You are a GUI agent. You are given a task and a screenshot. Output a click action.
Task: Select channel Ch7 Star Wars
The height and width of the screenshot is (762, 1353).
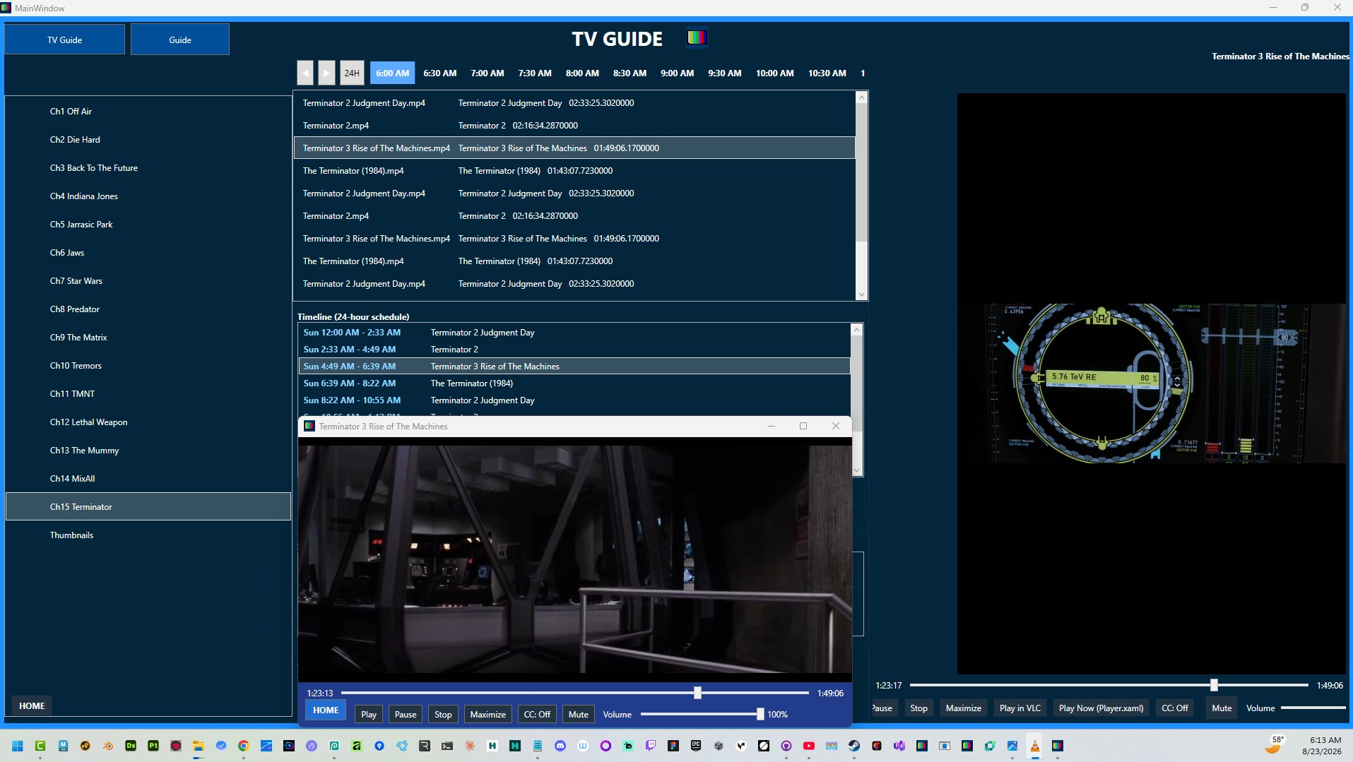tap(148, 281)
